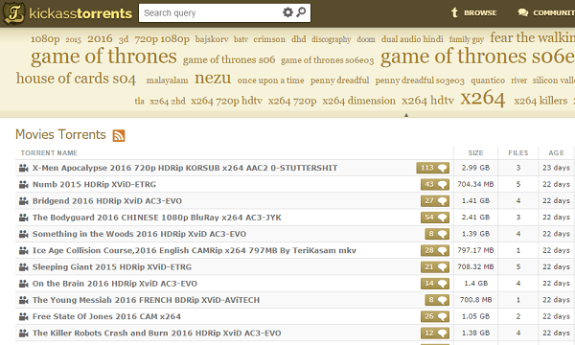Open Ice Age Collision Course torrent link
The height and width of the screenshot is (345, 575).
click(x=195, y=250)
